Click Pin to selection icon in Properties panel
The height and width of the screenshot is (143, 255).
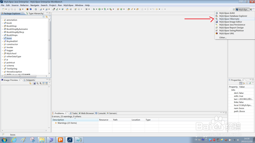[250, 83]
